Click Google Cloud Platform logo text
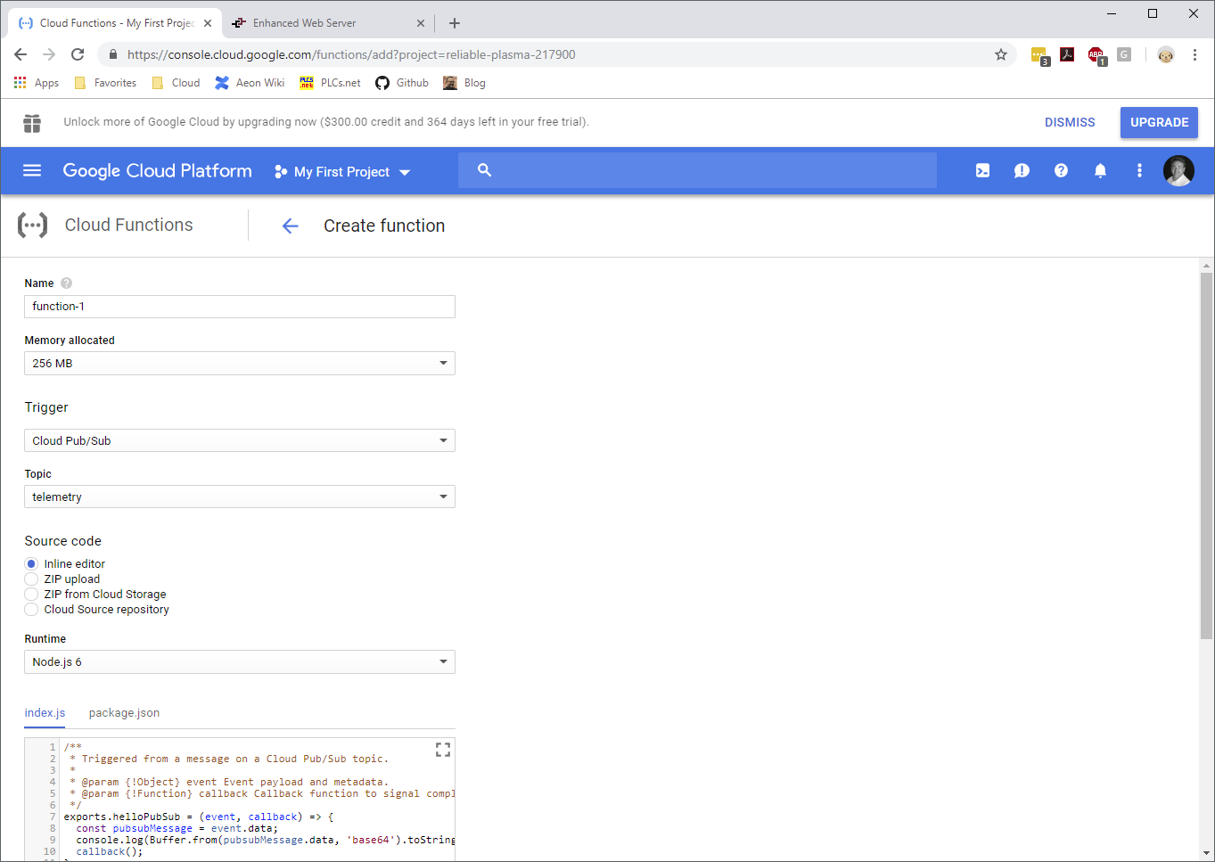1215x862 pixels. tap(157, 170)
